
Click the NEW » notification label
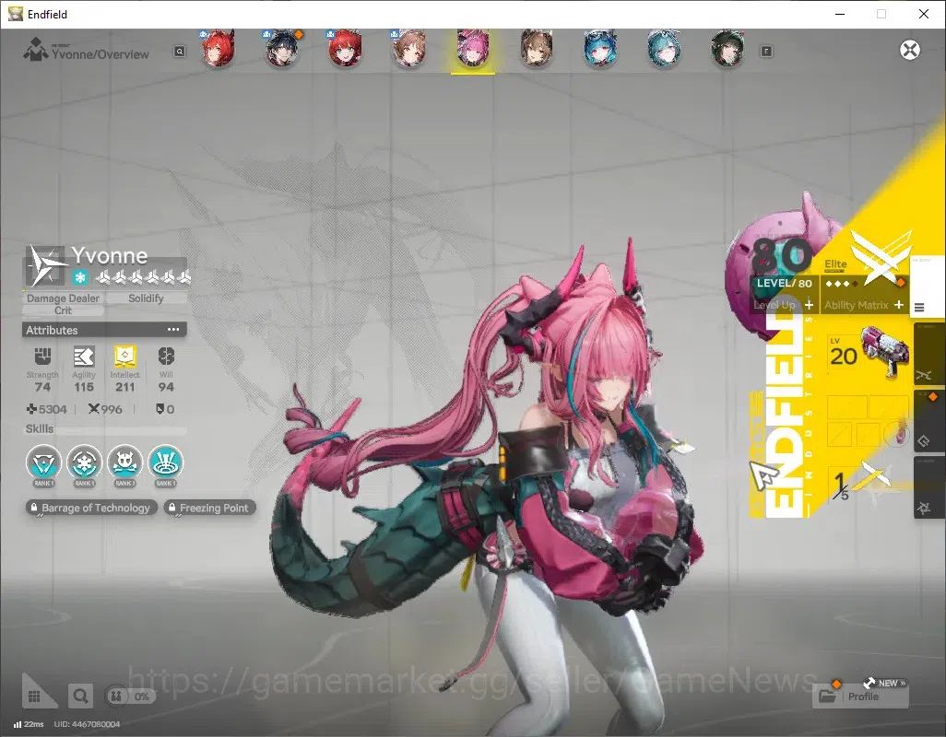click(x=886, y=683)
